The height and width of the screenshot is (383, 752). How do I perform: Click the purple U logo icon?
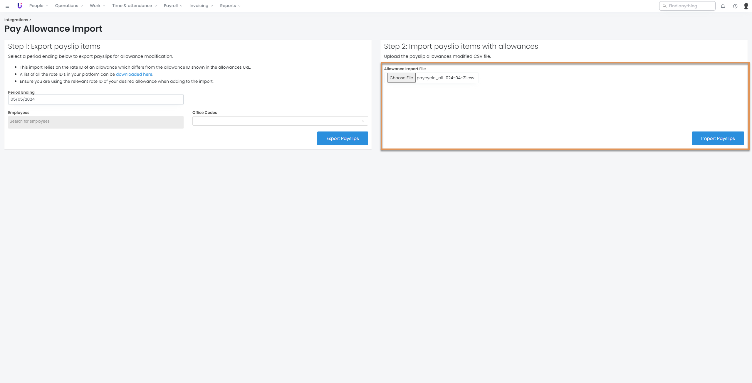pos(20,6)
